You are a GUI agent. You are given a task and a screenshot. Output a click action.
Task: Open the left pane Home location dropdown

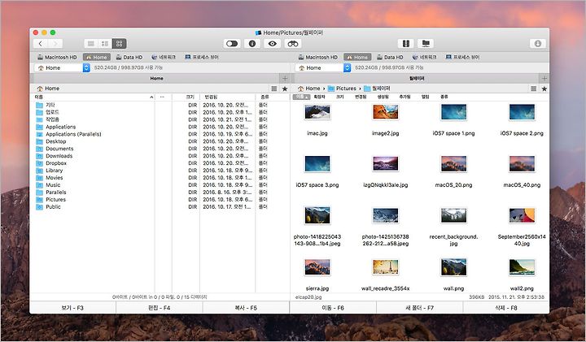pos(62,68)
